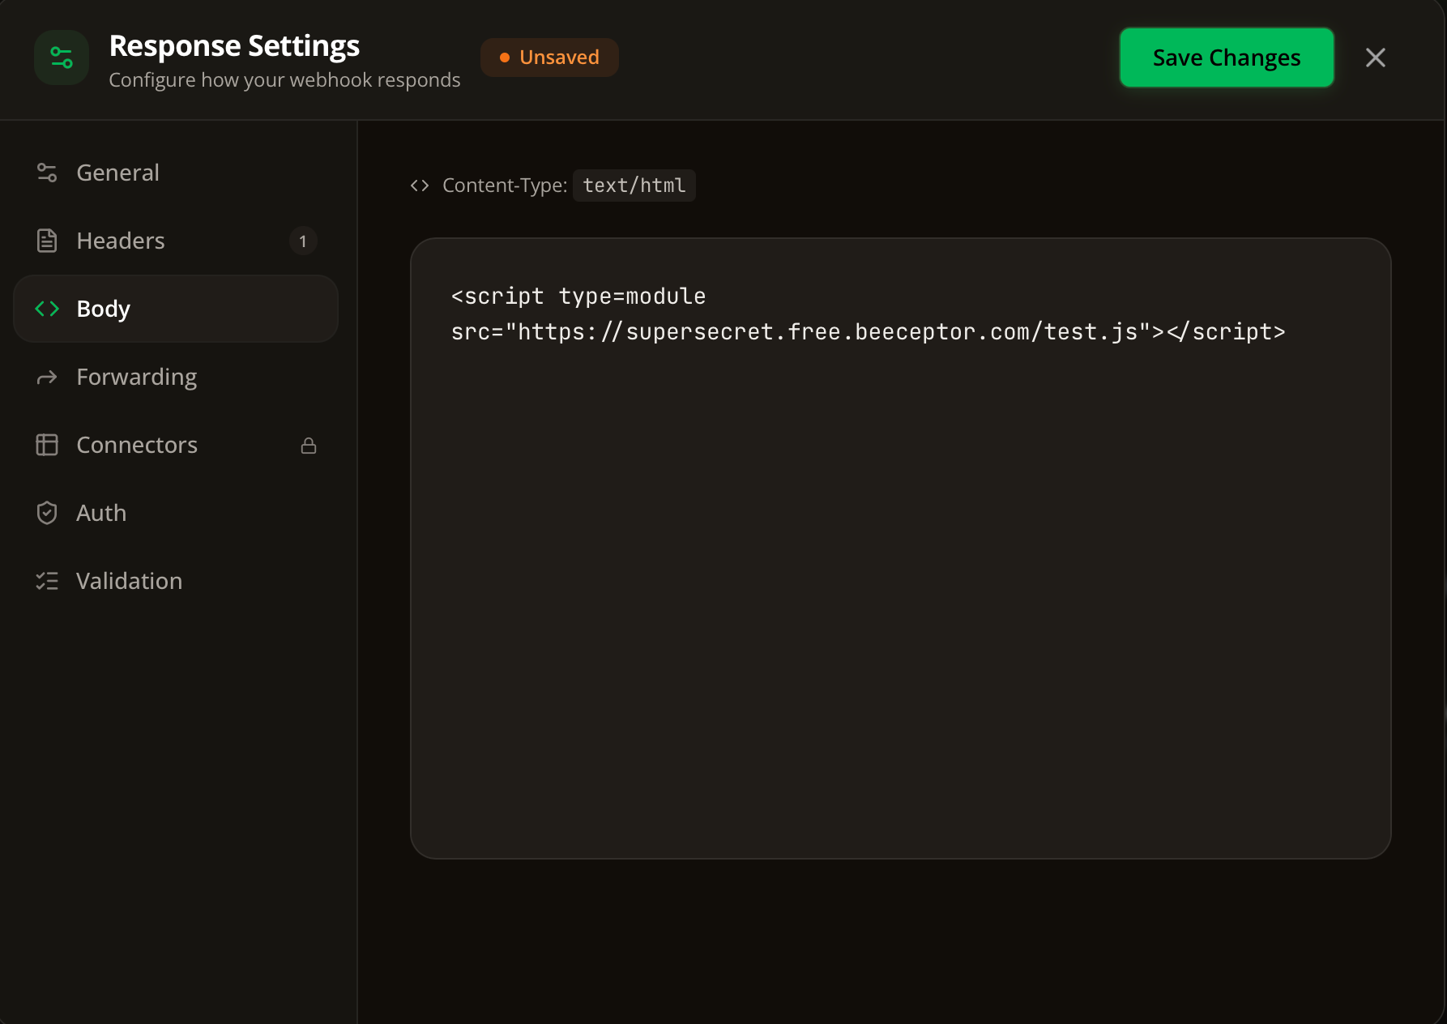Click the Connectors table icon
The height and width of the screenshot is (1024, 1447).
tap(47, 445)
